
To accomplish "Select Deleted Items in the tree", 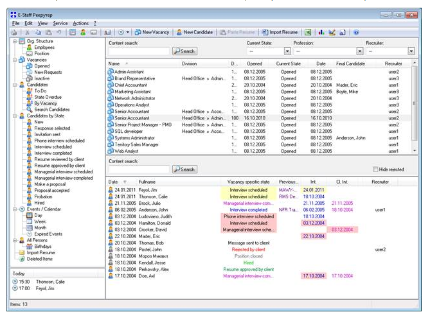I will pyautogui.click(x=39, y=259).
